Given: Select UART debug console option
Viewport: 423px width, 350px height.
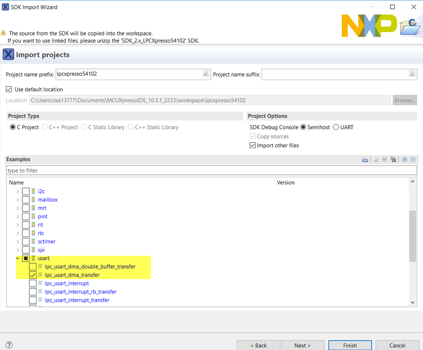Looking at the screenshot, I should tap(336, 127).
